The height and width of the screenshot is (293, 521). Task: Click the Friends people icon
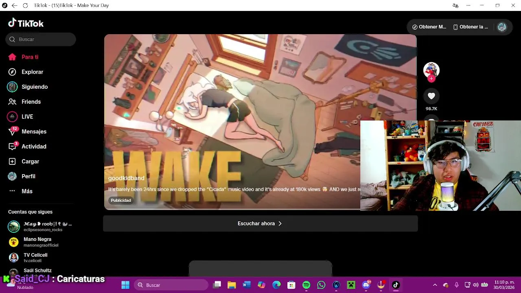point(12,102)
